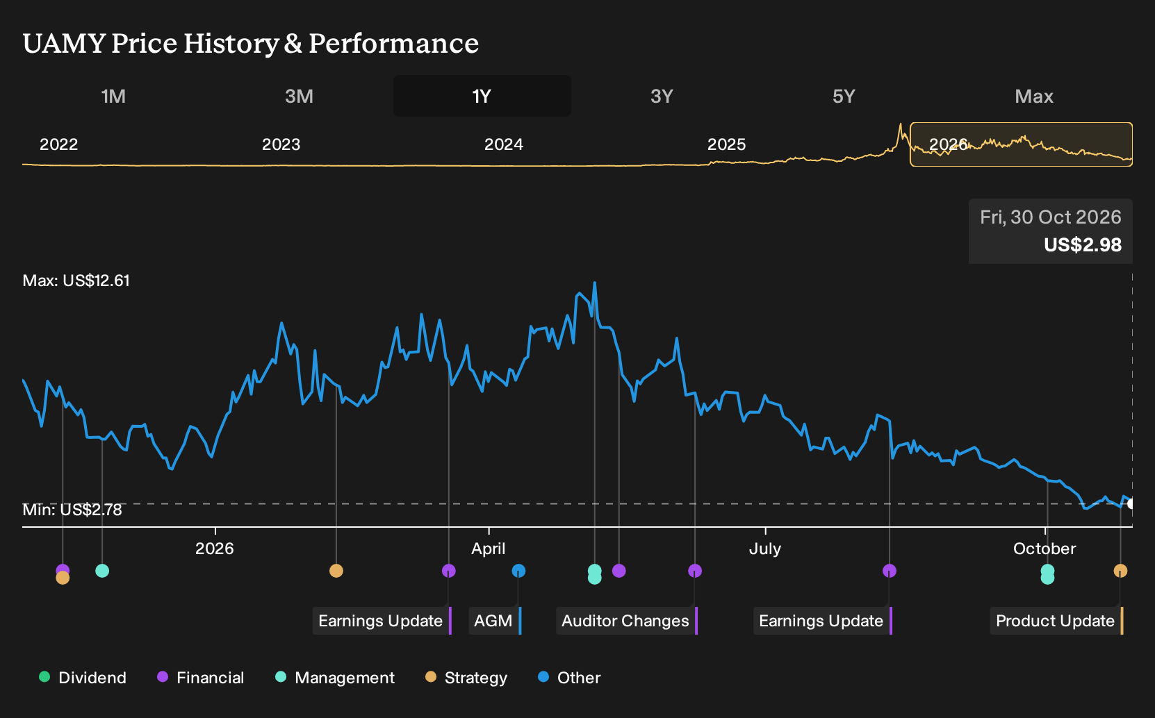Viewport: 1155px width, 718px height.
Task: Click the purple marker above the second Earnings Update
Action: (x=890, y=571)
